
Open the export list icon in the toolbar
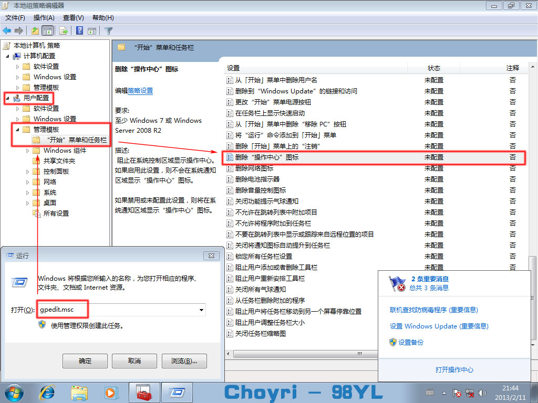click(63, 30)
